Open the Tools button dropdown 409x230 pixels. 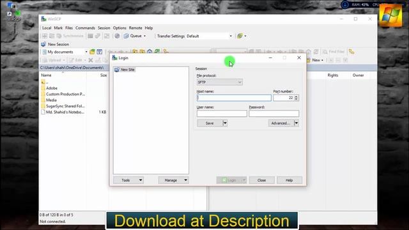click(141, 180)
